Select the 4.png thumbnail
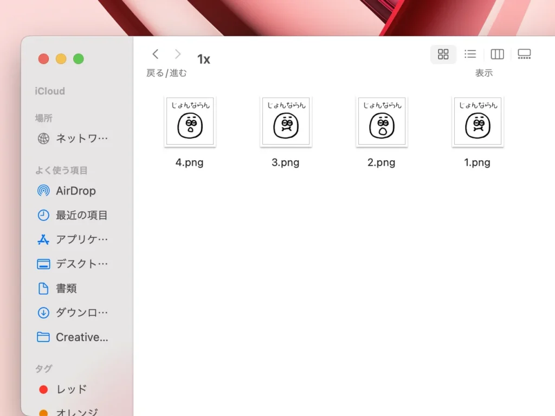 pos(190,122)
